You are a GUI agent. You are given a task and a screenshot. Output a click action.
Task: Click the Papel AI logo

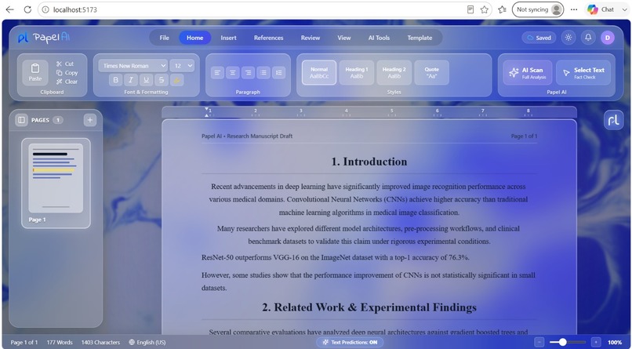[x=44, y=38]
